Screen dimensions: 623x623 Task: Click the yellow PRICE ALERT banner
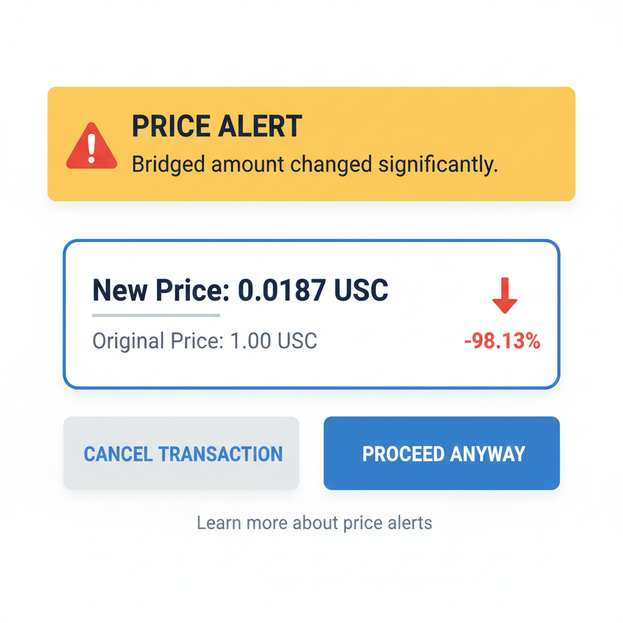[x=311, y=143]
